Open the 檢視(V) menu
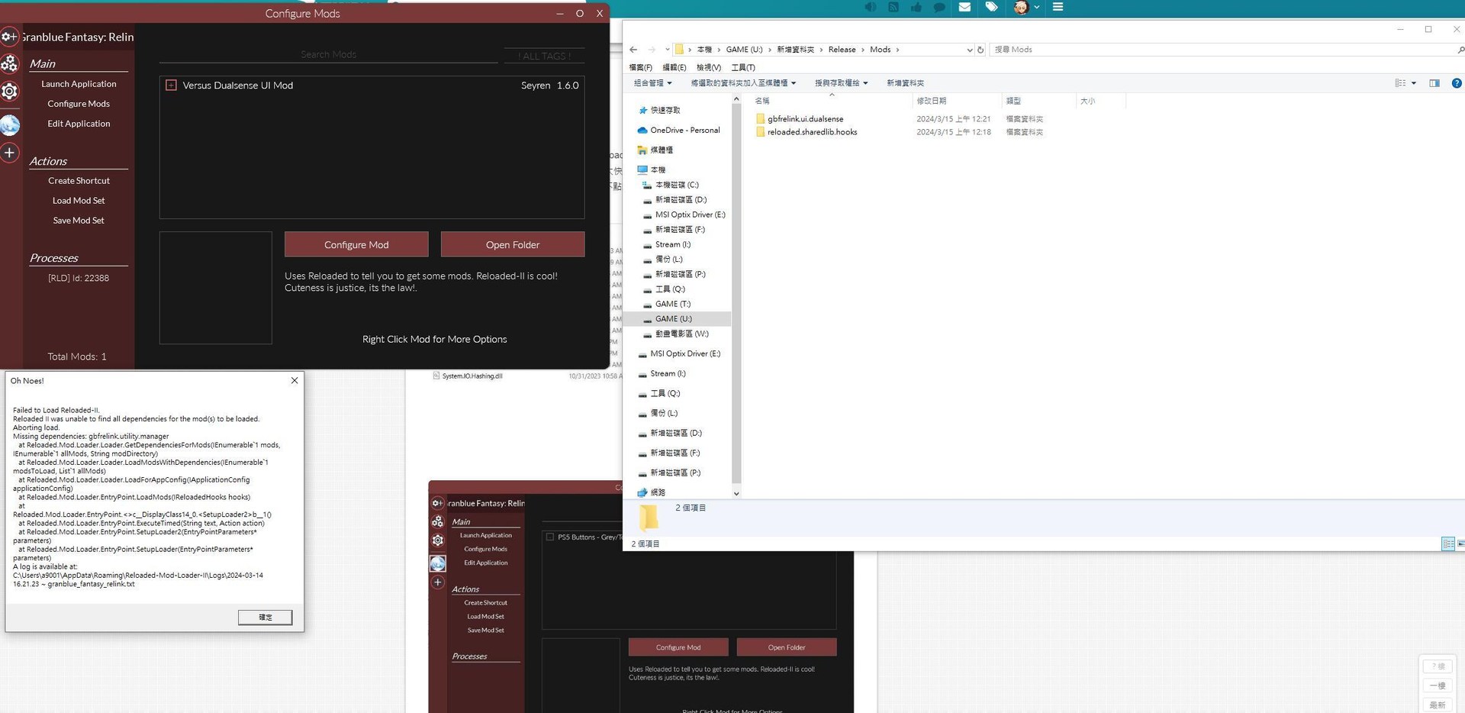This screenshot has height=713, width=1465. (708, 67)
